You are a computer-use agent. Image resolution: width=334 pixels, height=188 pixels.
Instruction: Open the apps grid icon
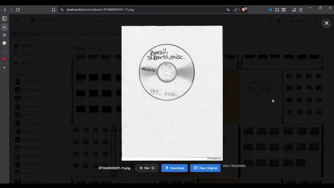tap(315, 21)
